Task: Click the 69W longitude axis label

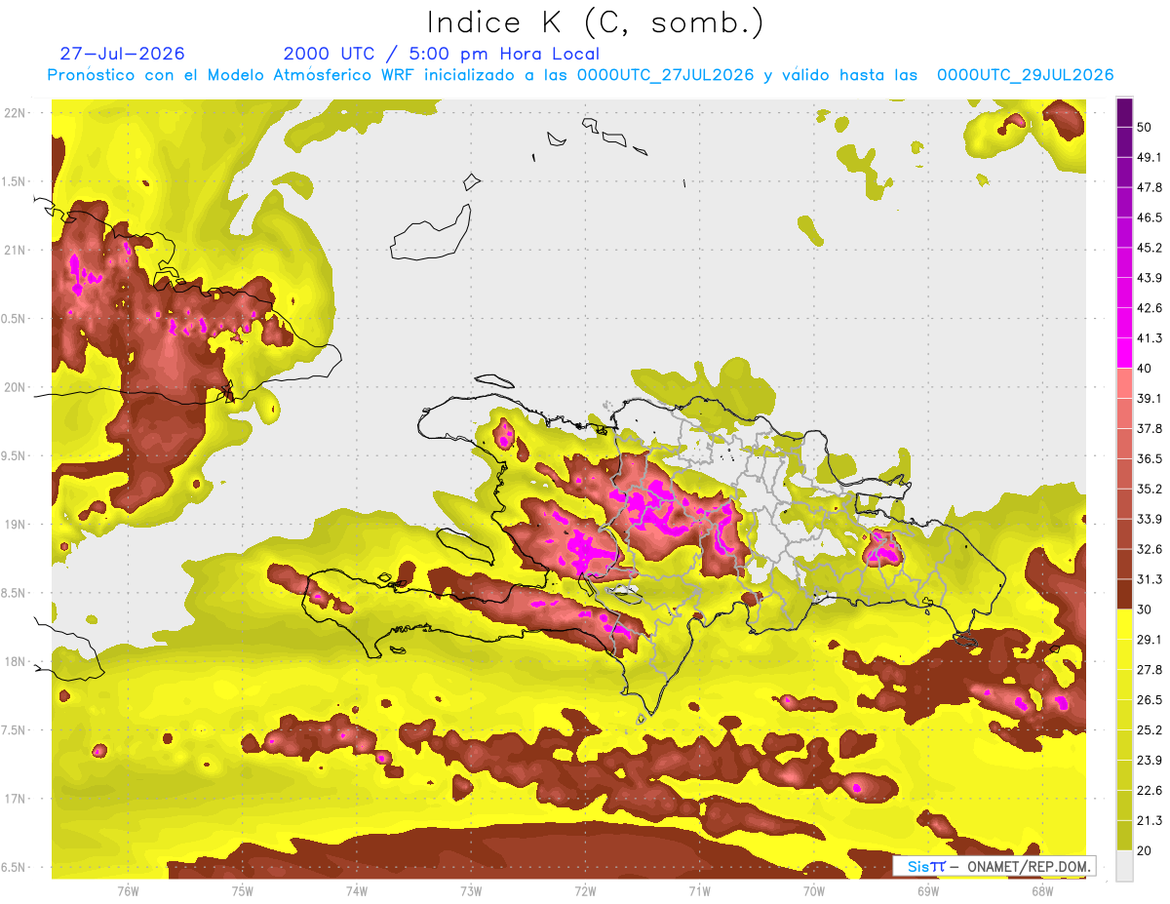Action: (x=927, y=891)
